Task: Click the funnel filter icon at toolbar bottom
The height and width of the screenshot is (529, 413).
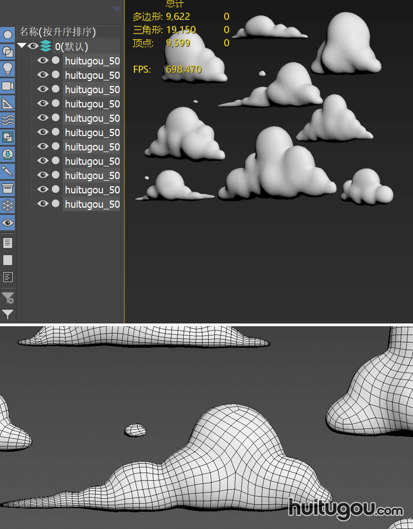Action: point(8,315)
